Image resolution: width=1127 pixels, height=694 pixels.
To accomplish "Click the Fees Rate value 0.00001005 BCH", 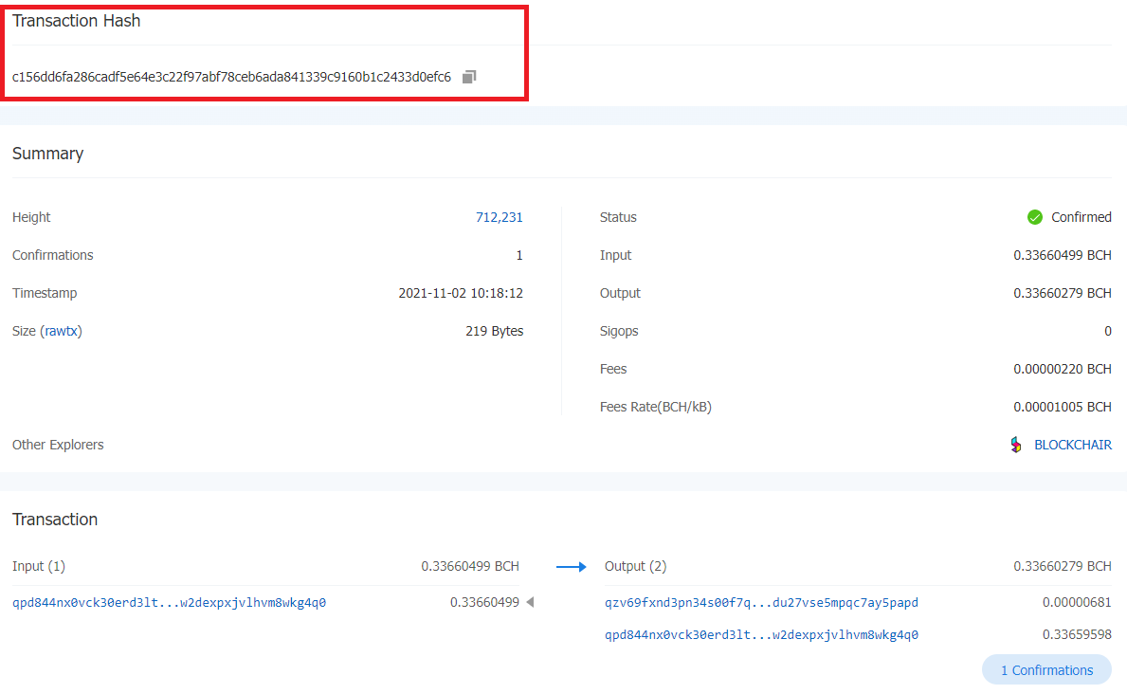I will [x=1062, y=407].
